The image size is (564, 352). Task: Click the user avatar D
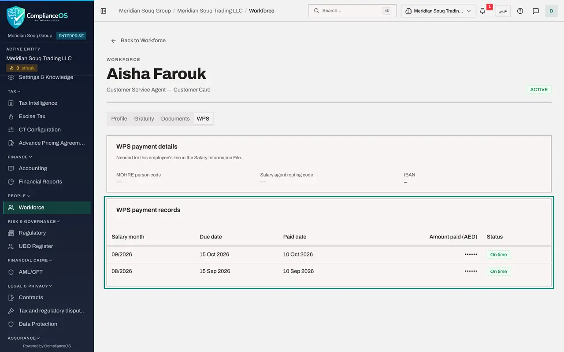(551, 11)
